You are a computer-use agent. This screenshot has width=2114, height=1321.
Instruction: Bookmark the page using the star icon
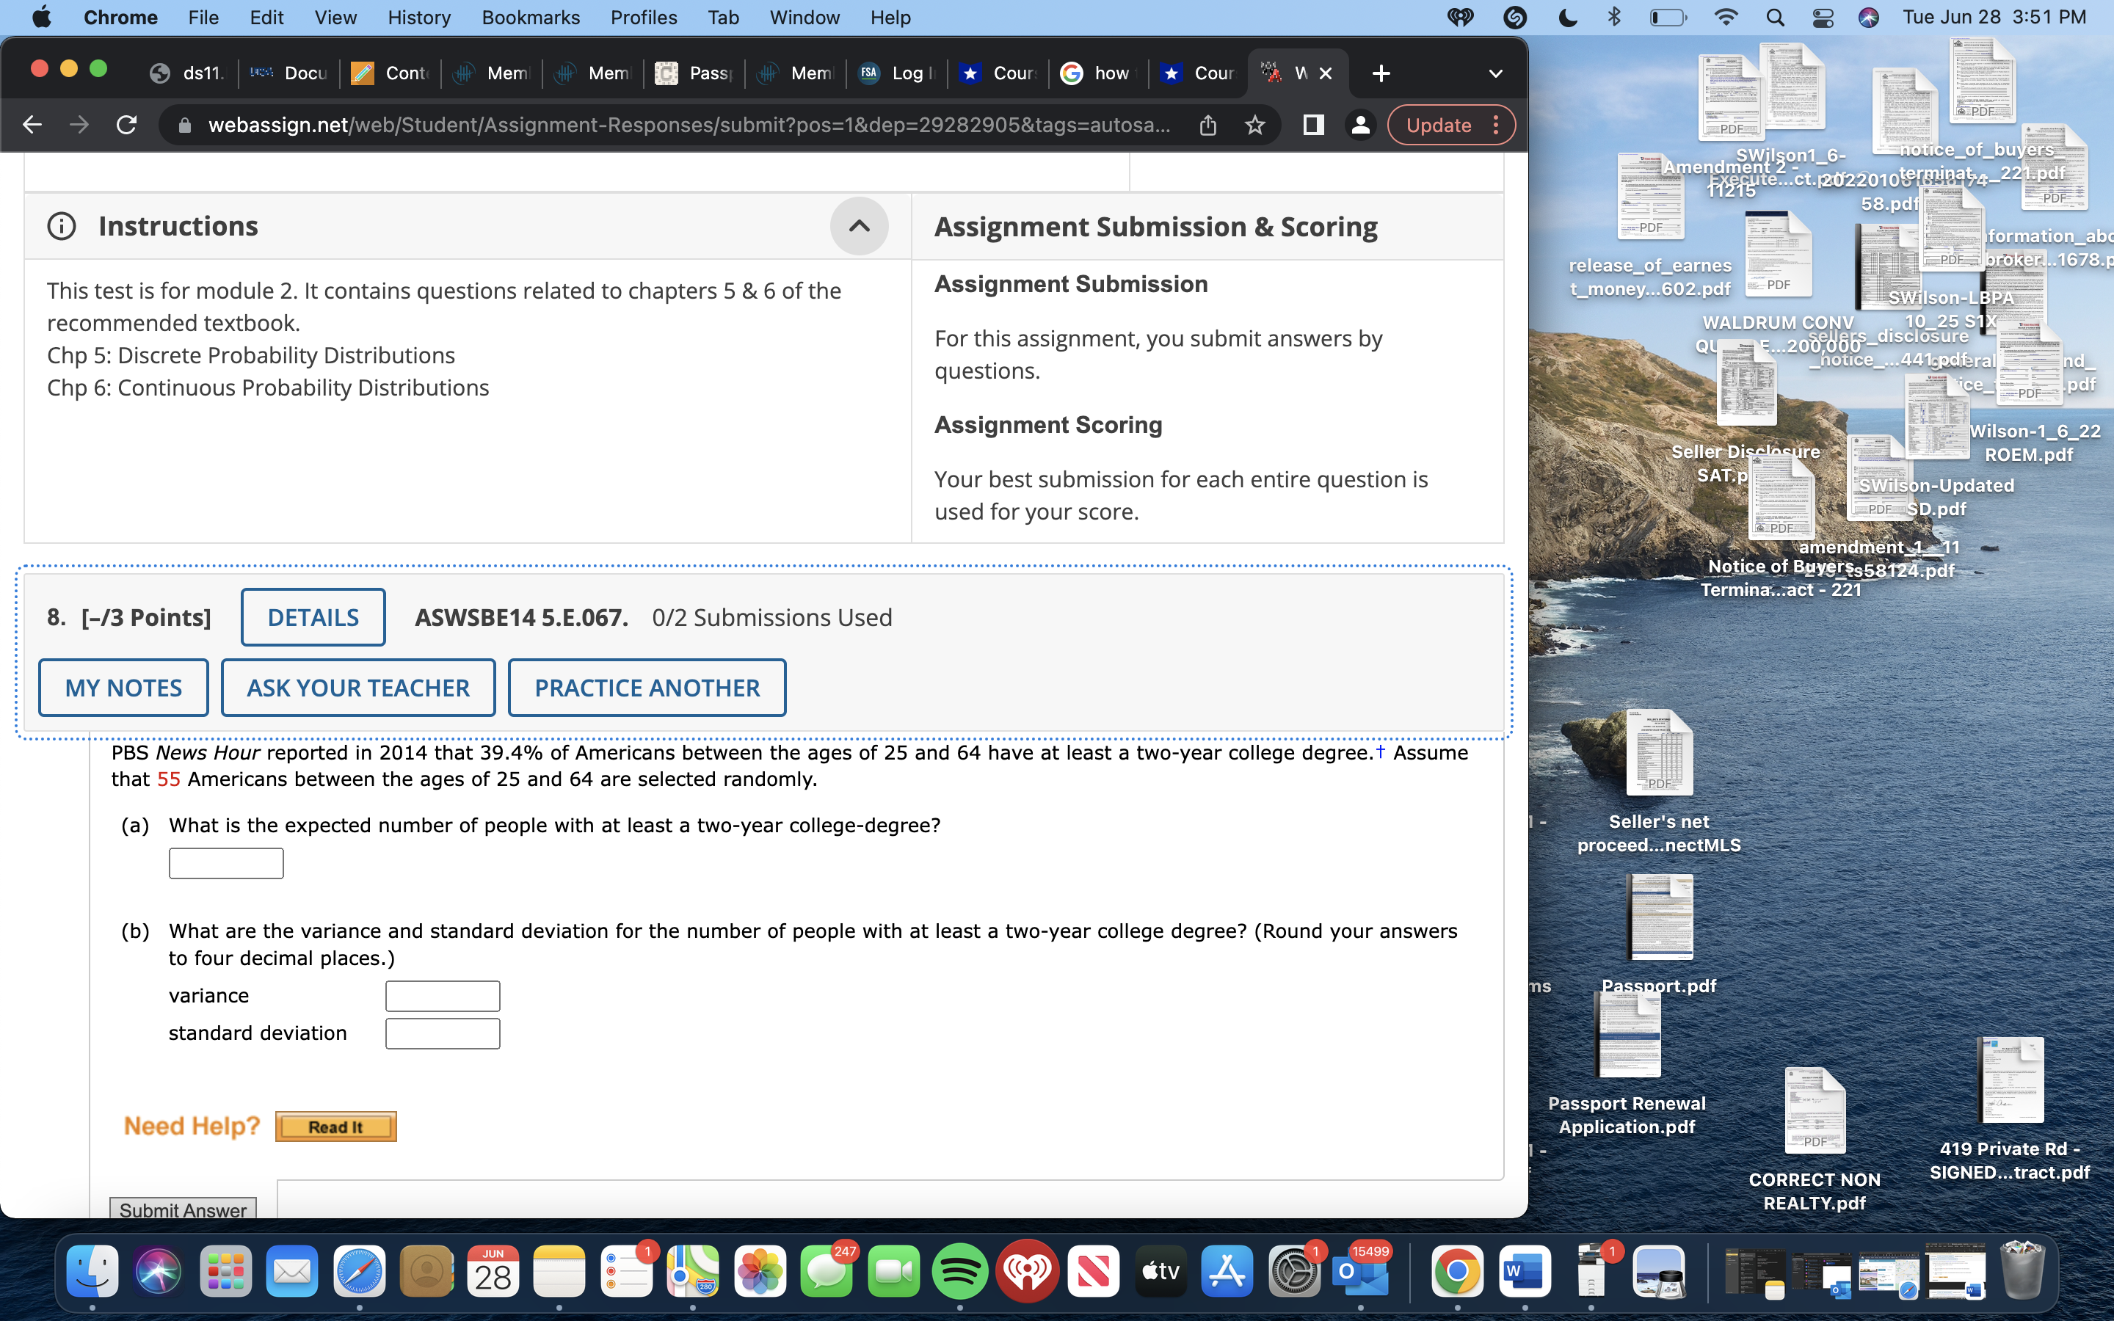1255,125
